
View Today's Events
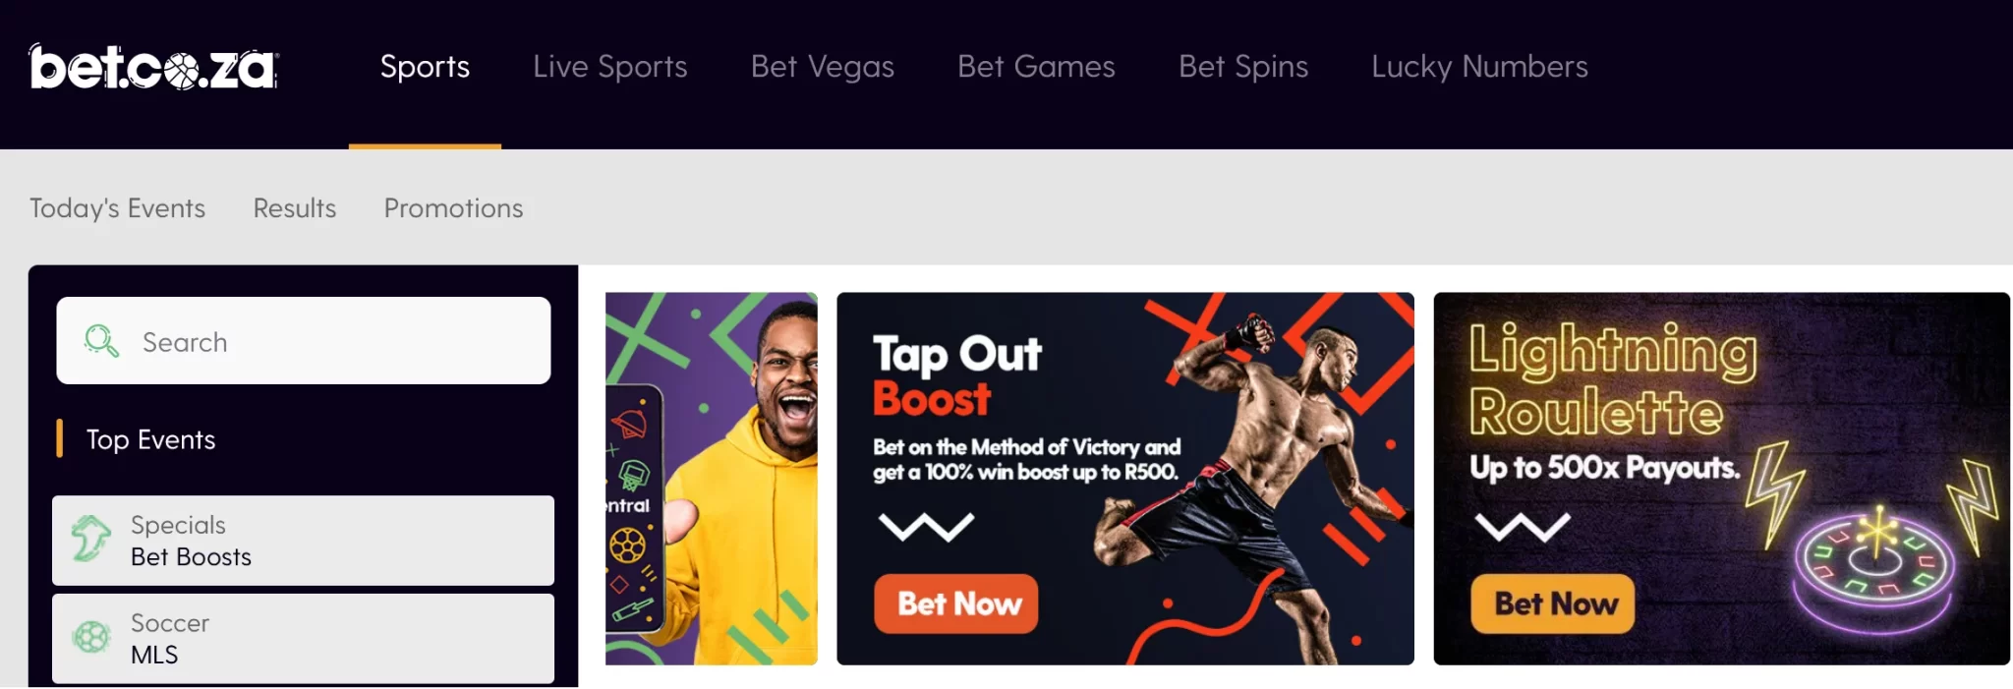[x=117, y=208]
